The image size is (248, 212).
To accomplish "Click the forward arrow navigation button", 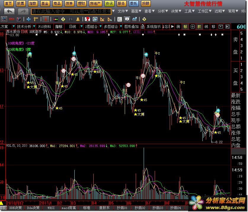I will 23,11.
